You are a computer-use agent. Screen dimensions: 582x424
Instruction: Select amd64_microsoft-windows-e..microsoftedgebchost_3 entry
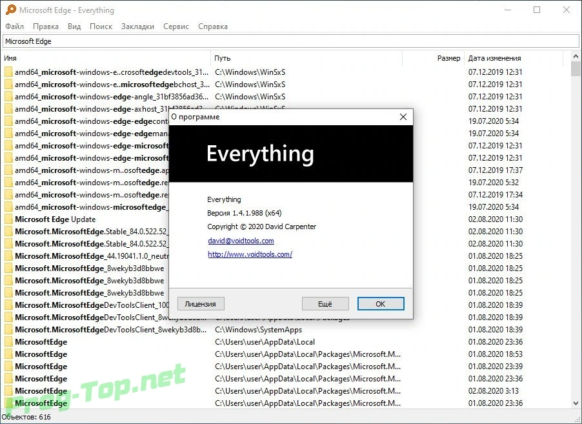coord(112,85)
